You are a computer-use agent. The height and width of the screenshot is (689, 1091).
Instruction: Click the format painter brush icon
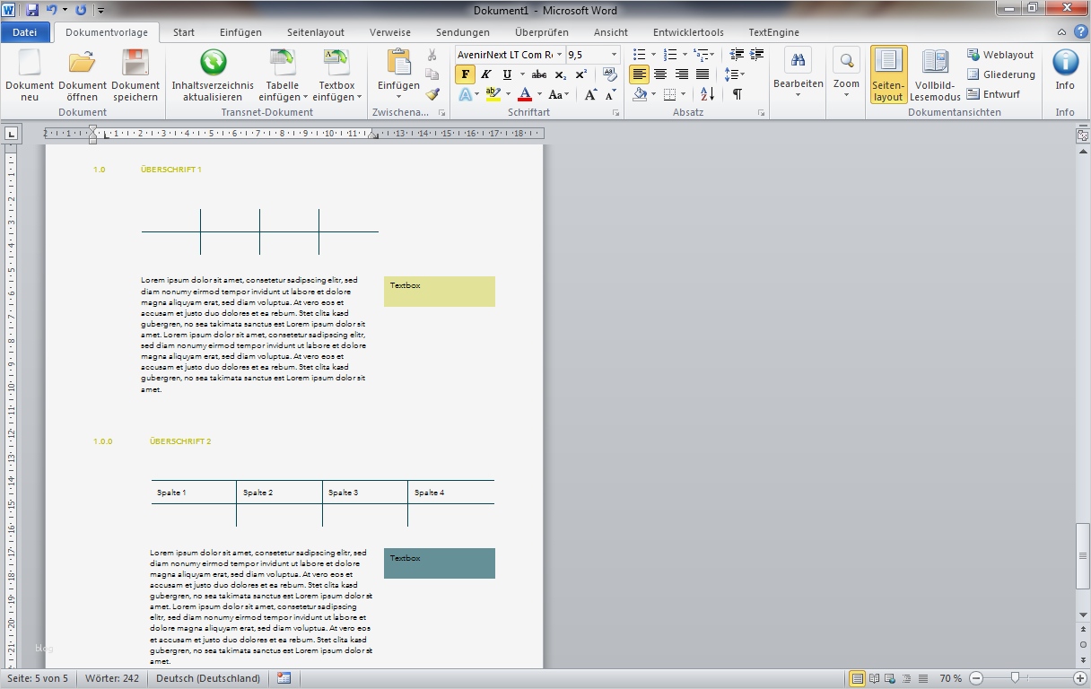click(x=432, y=94)
